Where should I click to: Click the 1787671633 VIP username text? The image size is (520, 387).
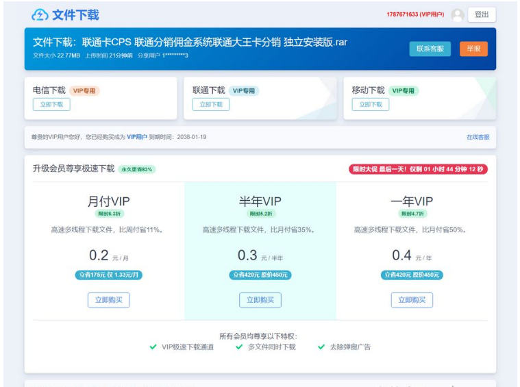(x=415, y=14)
